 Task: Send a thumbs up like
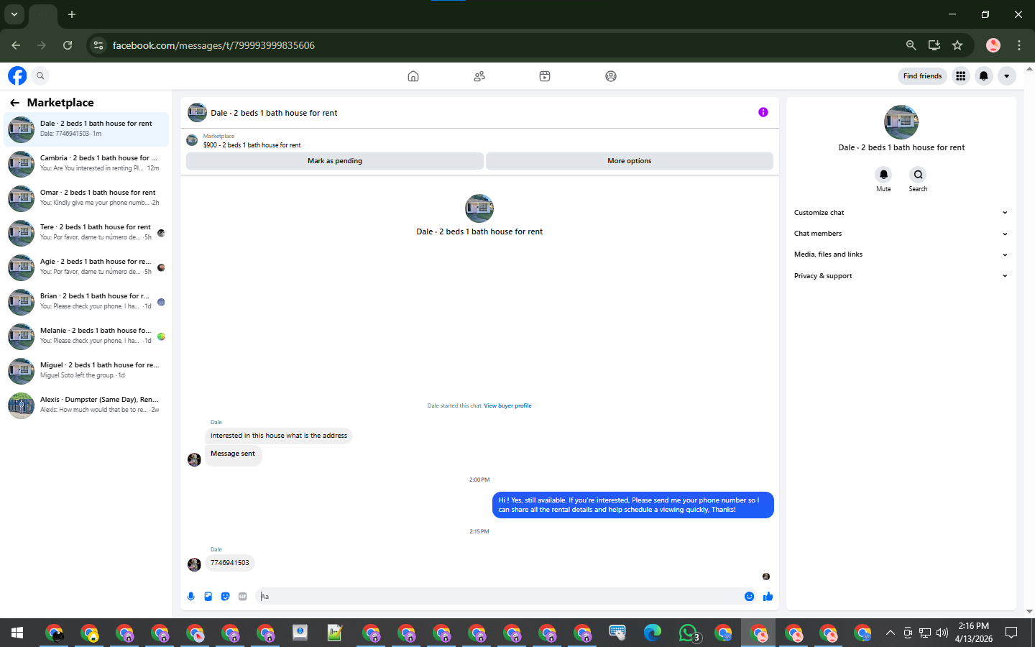tap(768, 596)
